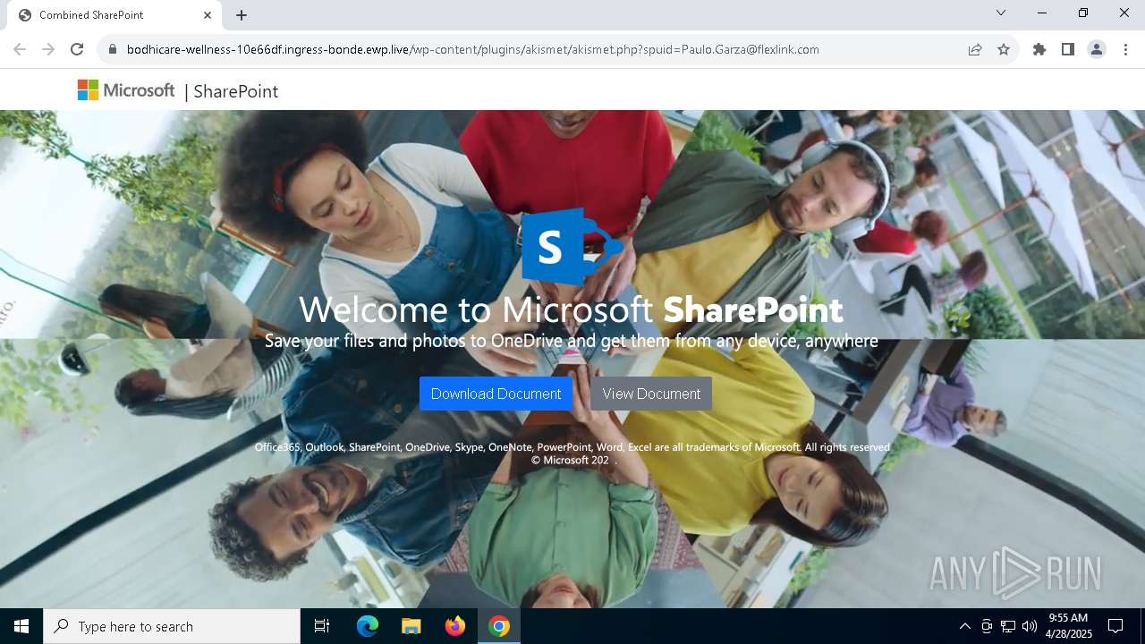This screenshot has width=1145, height=644.
Task: Launch Microsoft Edge from the taskbar
Action: 368,626
